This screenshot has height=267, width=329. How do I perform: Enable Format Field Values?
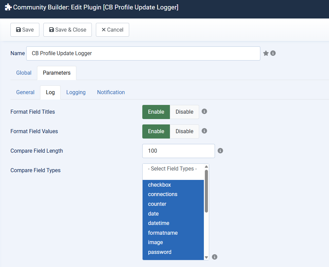click(x=156, y=131)
